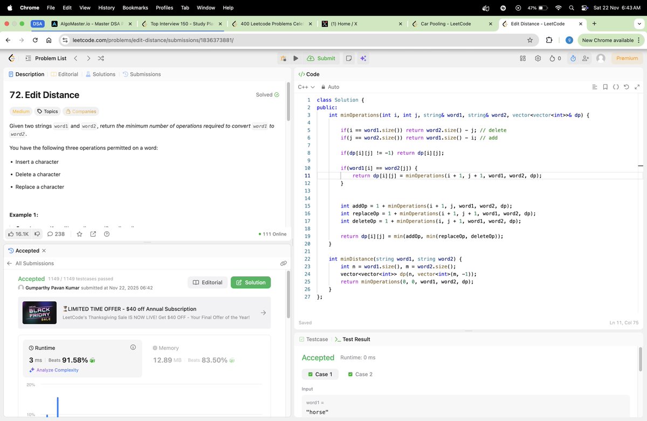Switch to the Solutions tab
Screen dimensions: 647x421
pos(100,74)
